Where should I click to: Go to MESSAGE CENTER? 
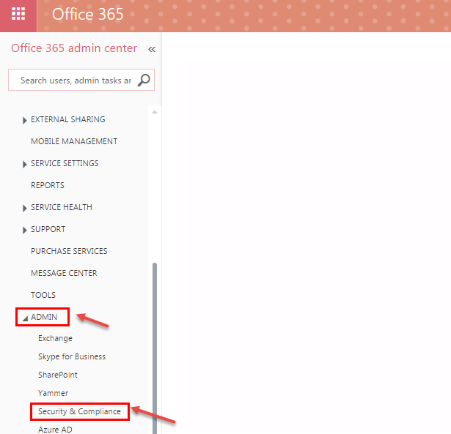[64, 273]
